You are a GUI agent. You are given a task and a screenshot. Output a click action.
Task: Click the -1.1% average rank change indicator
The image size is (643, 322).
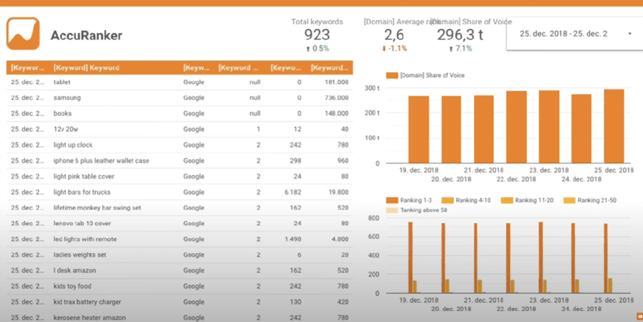394,48
